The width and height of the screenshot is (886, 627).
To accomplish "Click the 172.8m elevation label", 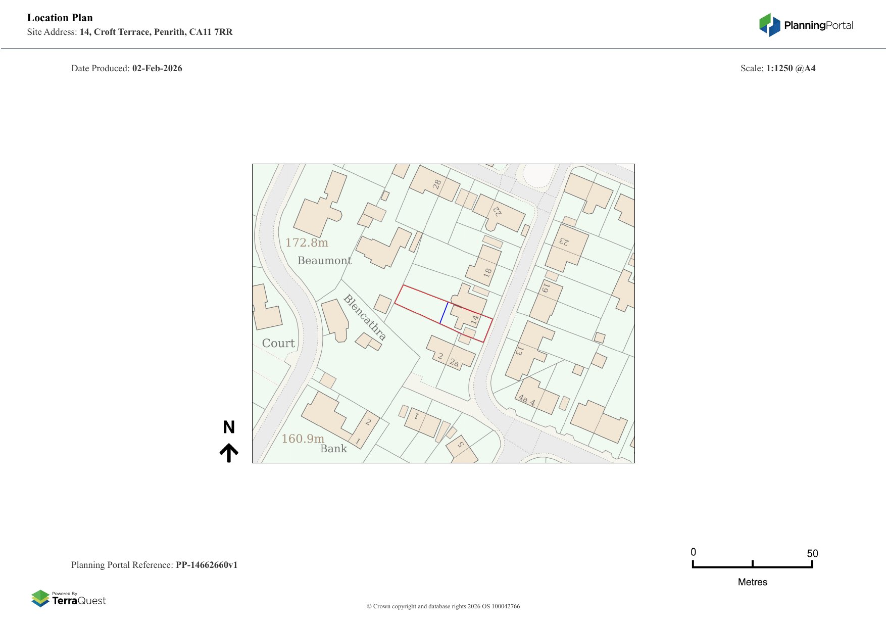I will pos(307,243).
